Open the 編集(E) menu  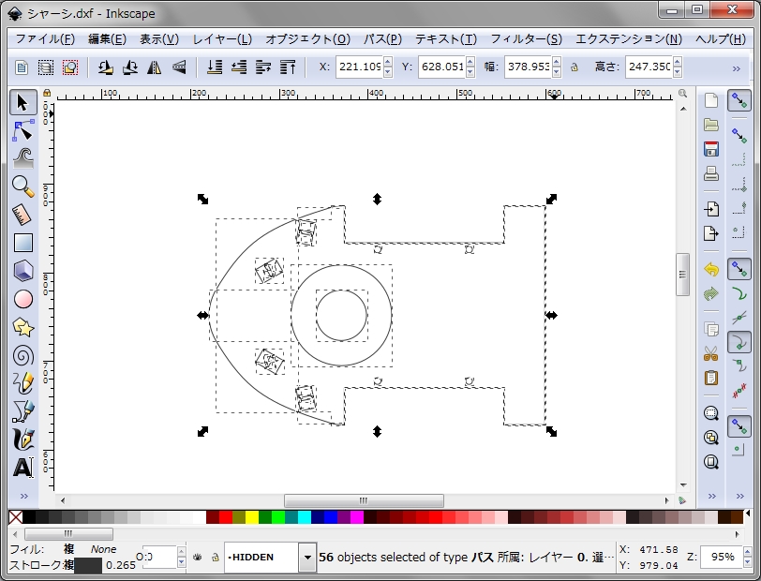(107, 39)
